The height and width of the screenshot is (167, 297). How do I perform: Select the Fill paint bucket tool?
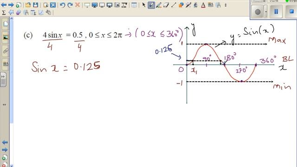click(196, 5)
